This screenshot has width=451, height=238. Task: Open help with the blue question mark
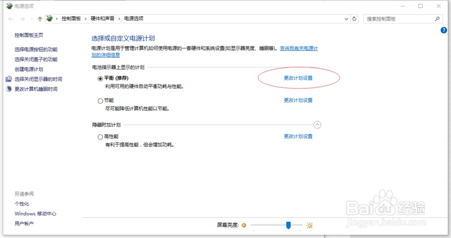point(443,30)
